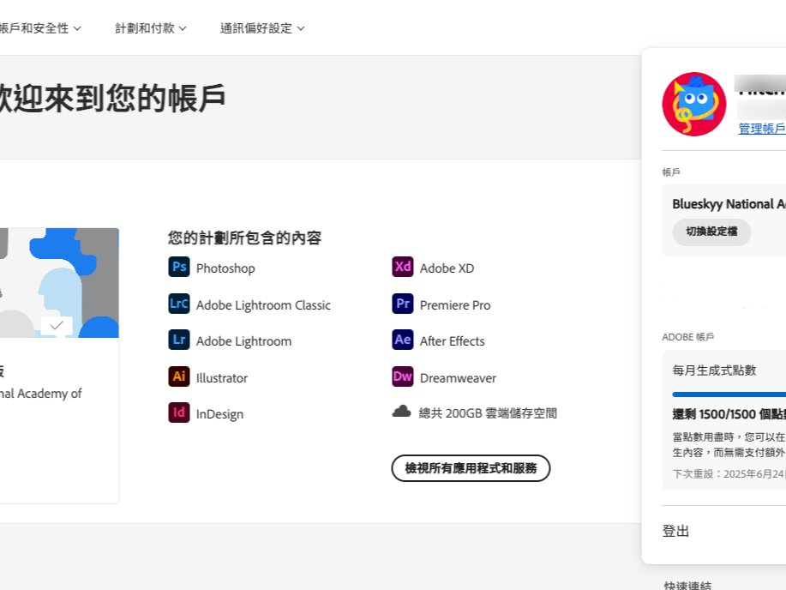Screen dimensions: 786x590
Task: Click the owl profile avatar picture
Action: coord(694,104)
